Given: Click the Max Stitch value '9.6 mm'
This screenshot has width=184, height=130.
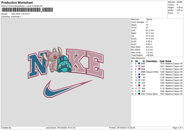Looking at the screenshot, I should pos(149,47).
